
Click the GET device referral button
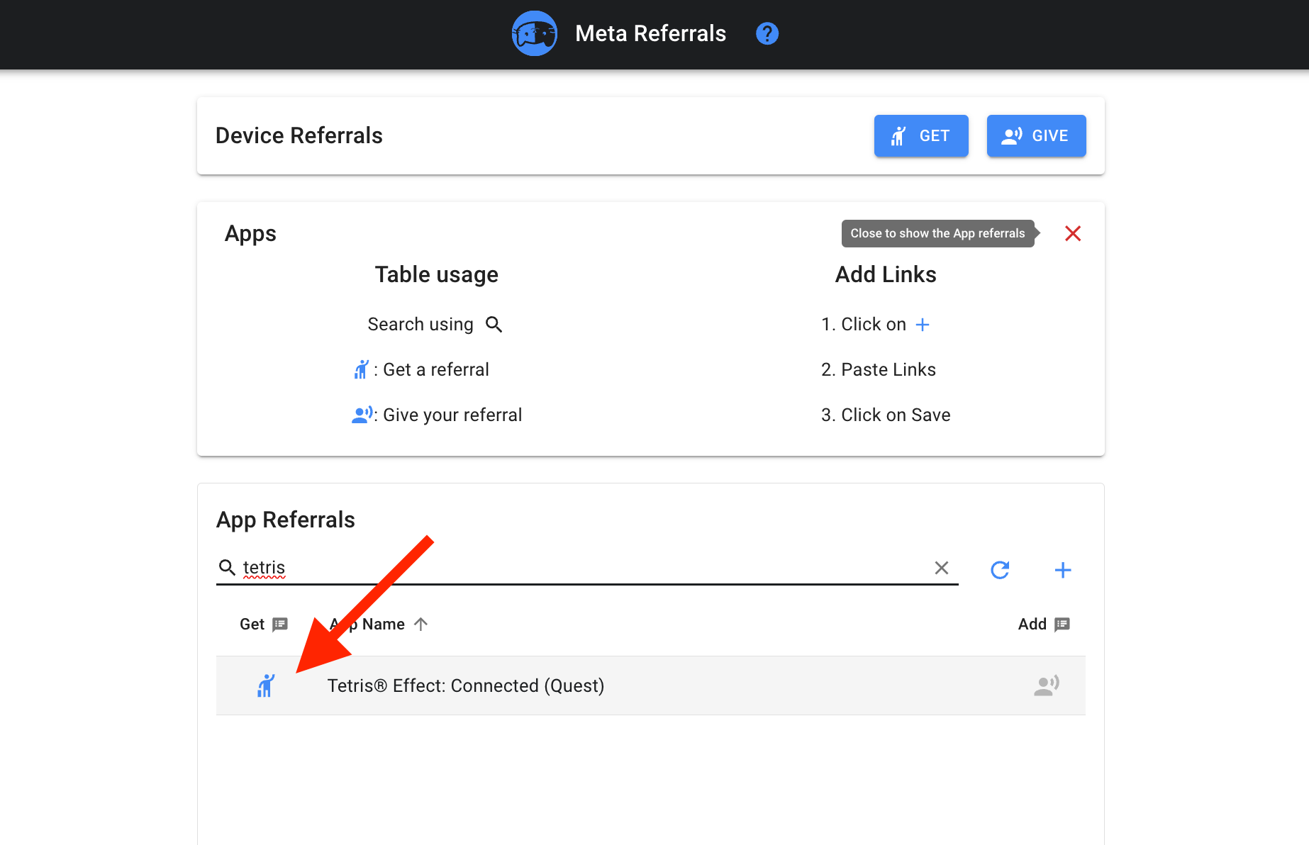point(920,135)
